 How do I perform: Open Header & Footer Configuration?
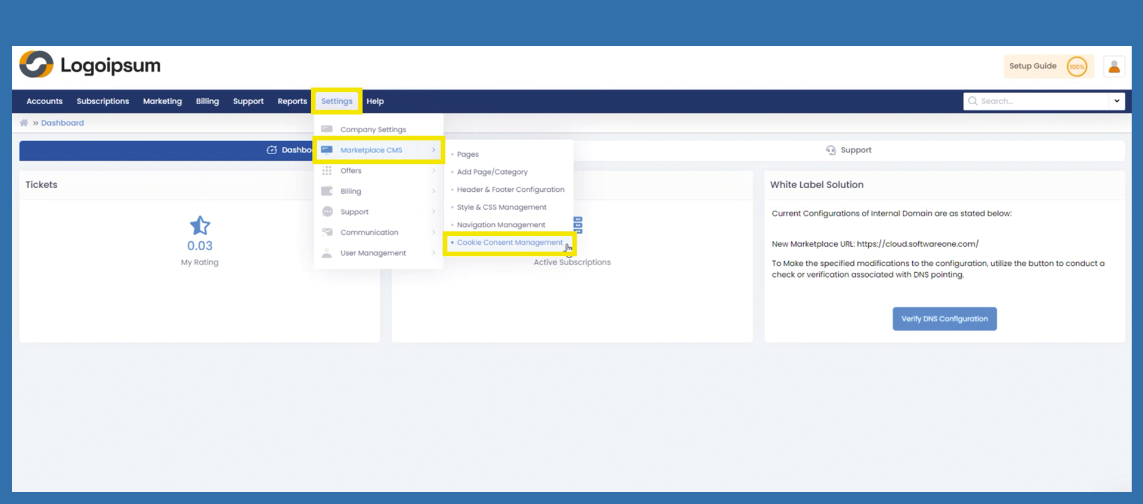[510, 189]
